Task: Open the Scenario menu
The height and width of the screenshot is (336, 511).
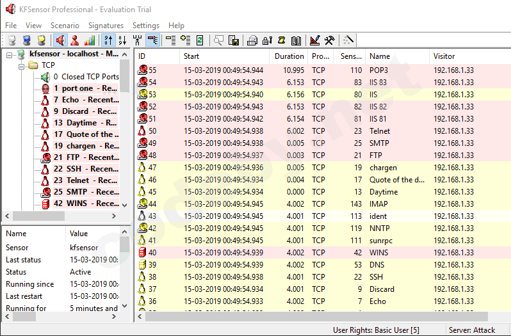Action: pos(65,26)
